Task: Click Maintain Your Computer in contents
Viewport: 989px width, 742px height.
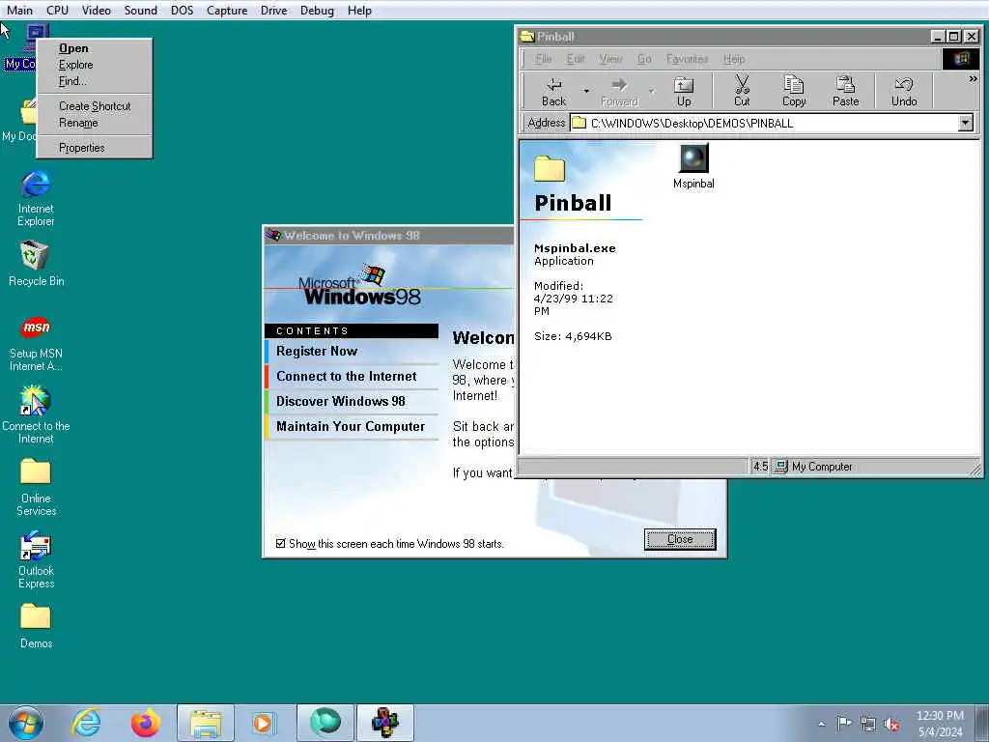Action: click(x=351, y=426)
